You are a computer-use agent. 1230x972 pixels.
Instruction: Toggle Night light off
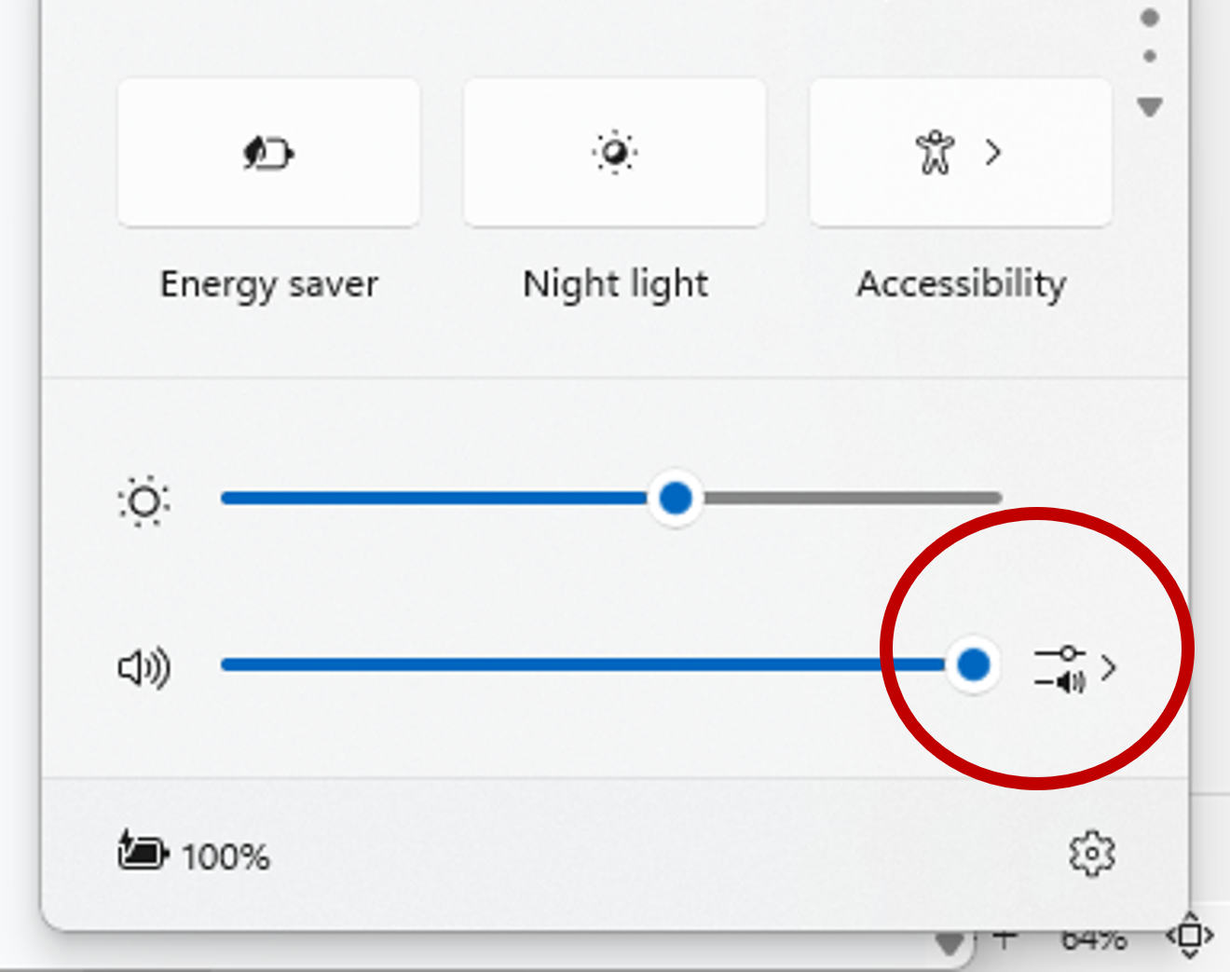(614, 152)
